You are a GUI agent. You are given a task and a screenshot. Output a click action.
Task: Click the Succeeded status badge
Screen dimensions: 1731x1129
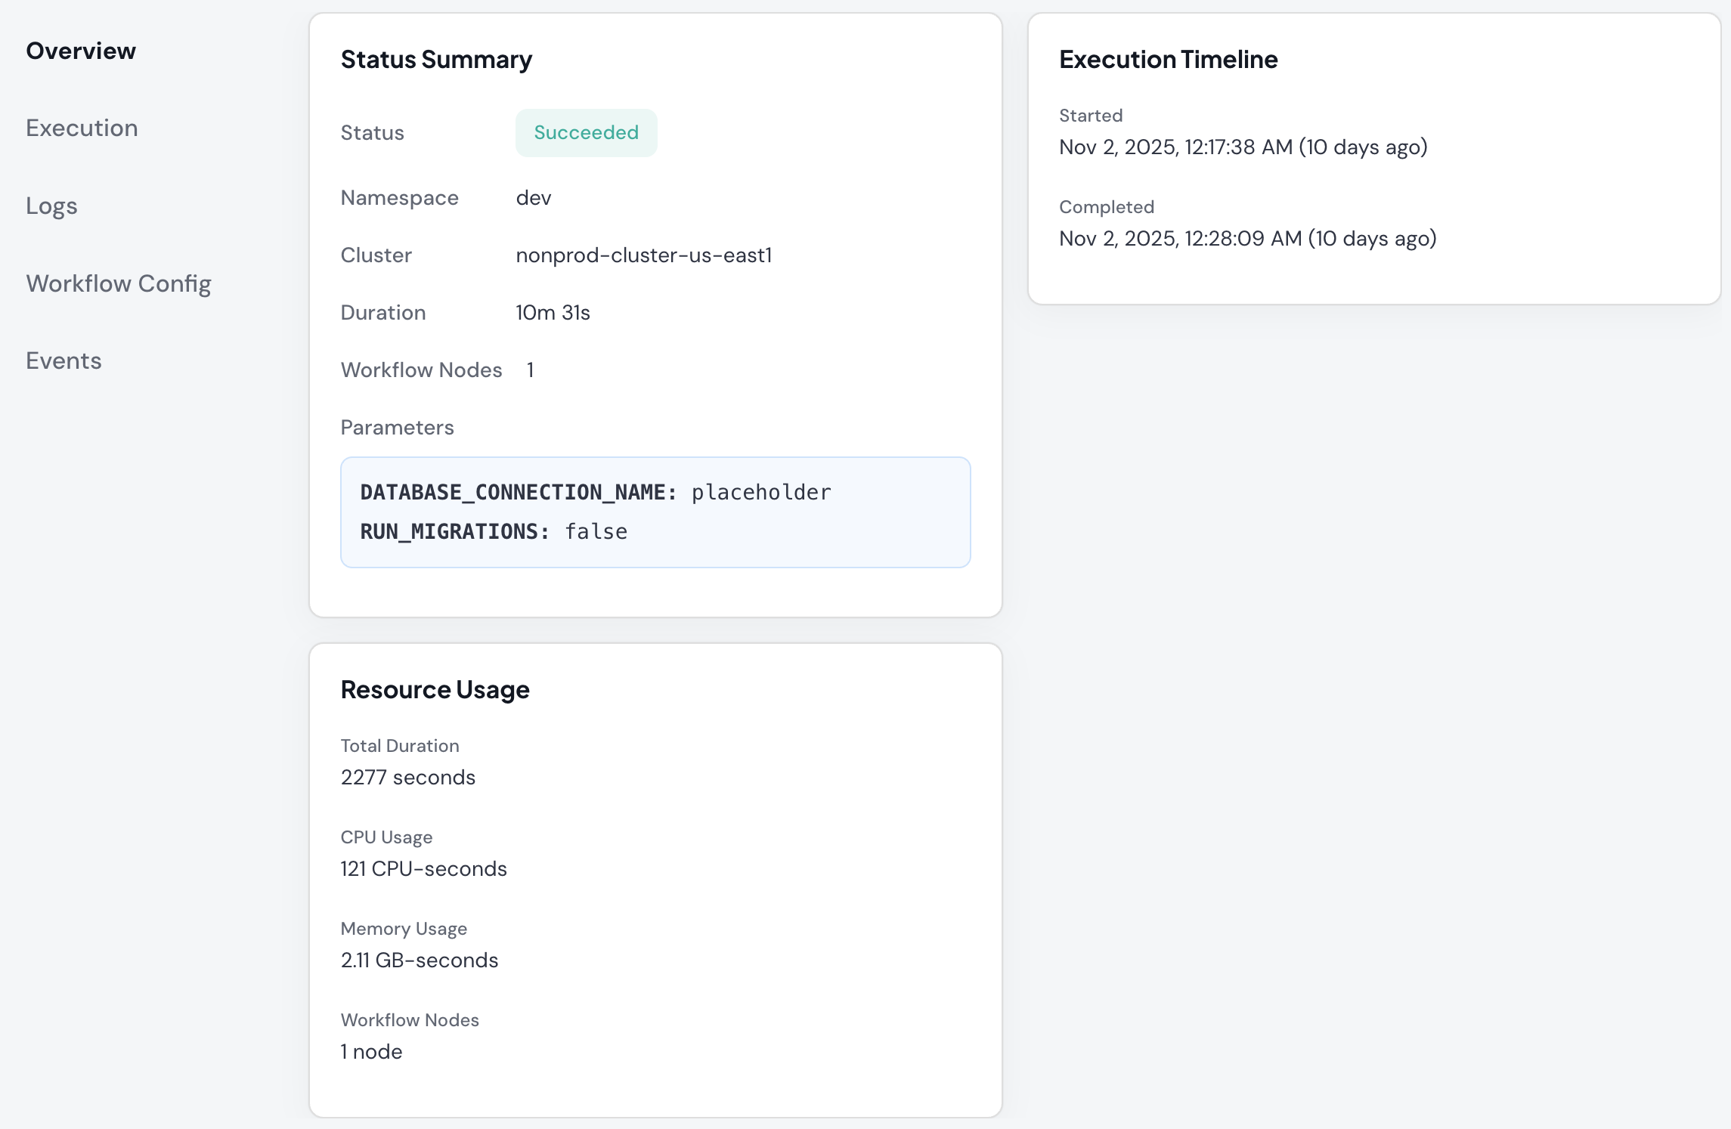click(x=586, y=131)
